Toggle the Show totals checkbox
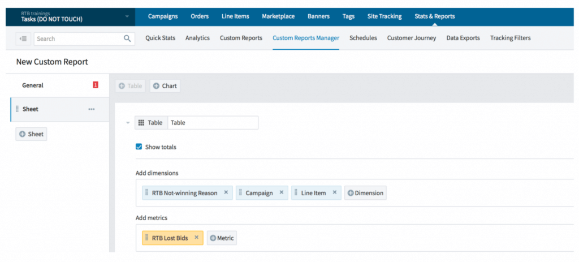The image size is (579, 262). click(x=139, y=147)
